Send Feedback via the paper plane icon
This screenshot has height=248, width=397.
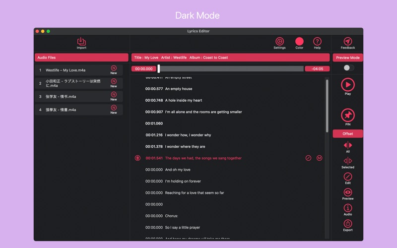pyautogui.click(x=348, y=41)
